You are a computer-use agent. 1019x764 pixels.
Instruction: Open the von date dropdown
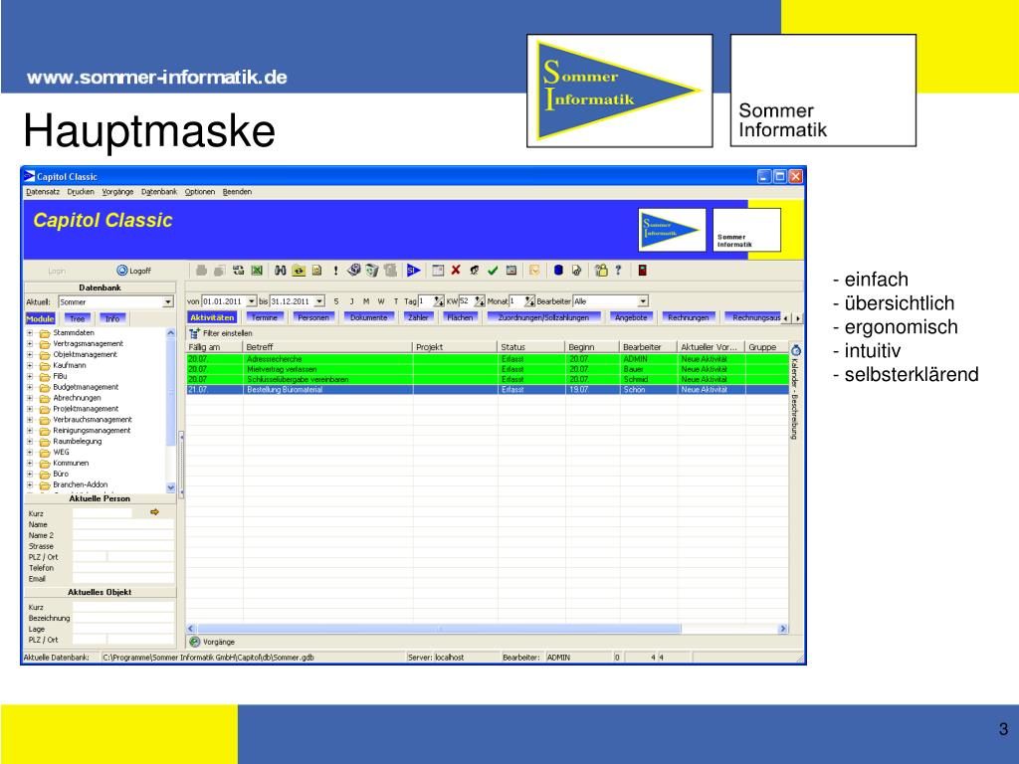tap(252, 301)
